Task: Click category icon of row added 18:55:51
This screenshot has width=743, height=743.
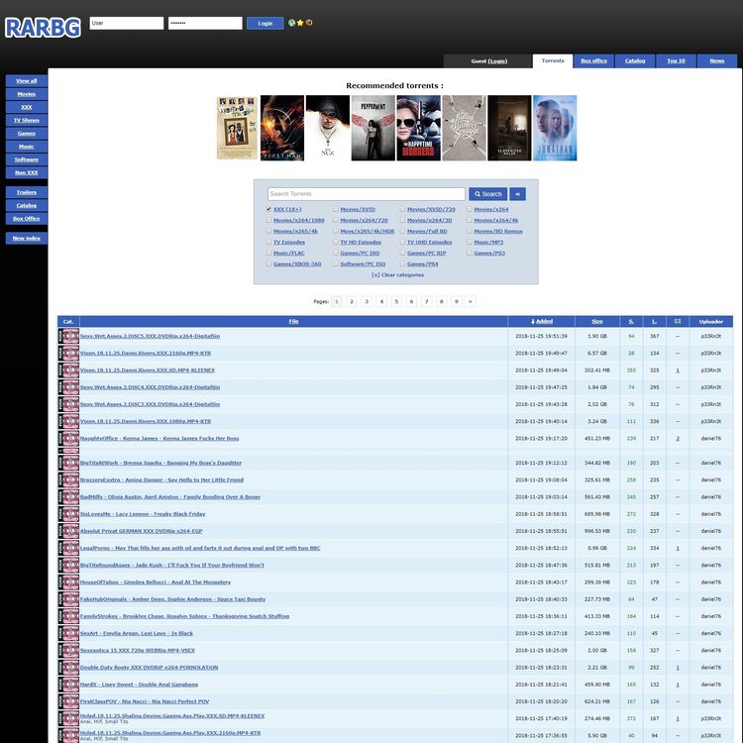Action: tap(68, 531)
